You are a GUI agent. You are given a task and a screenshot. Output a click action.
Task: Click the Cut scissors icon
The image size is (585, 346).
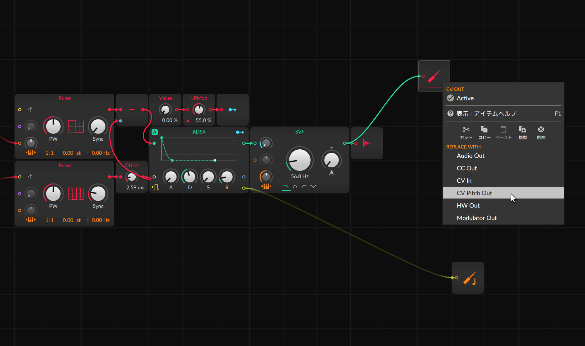[466, 129]
